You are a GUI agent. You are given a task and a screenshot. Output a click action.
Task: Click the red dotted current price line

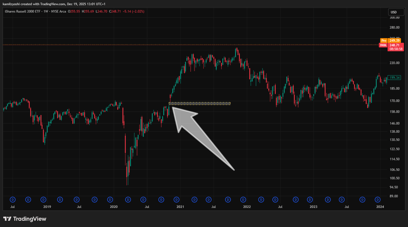click(x=190, y=45)
